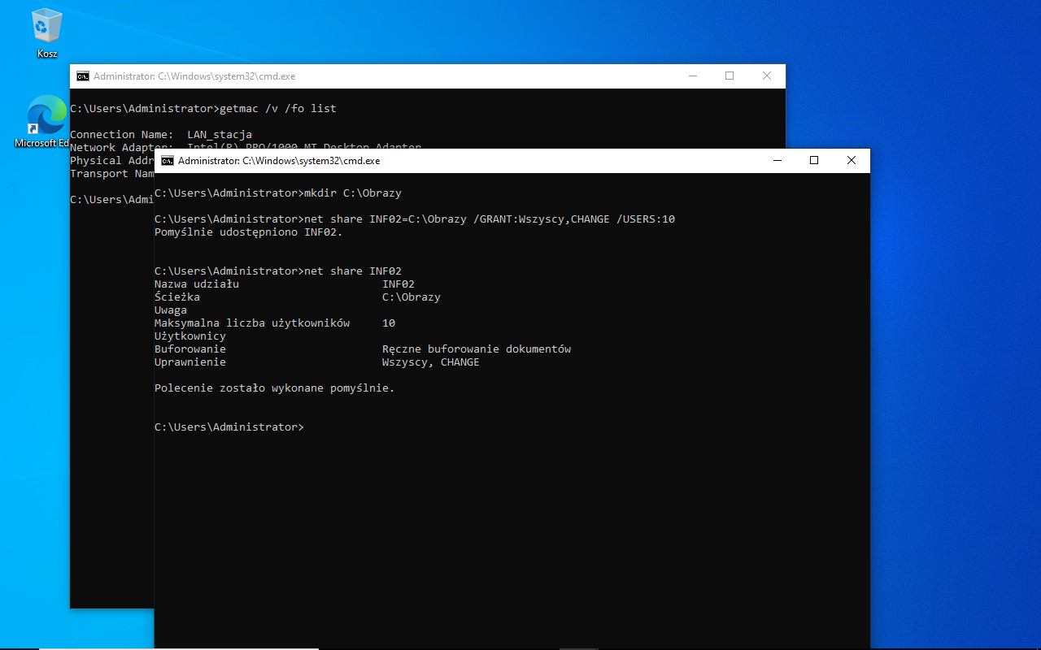Click the front window's title bar text

pos(279,161)
